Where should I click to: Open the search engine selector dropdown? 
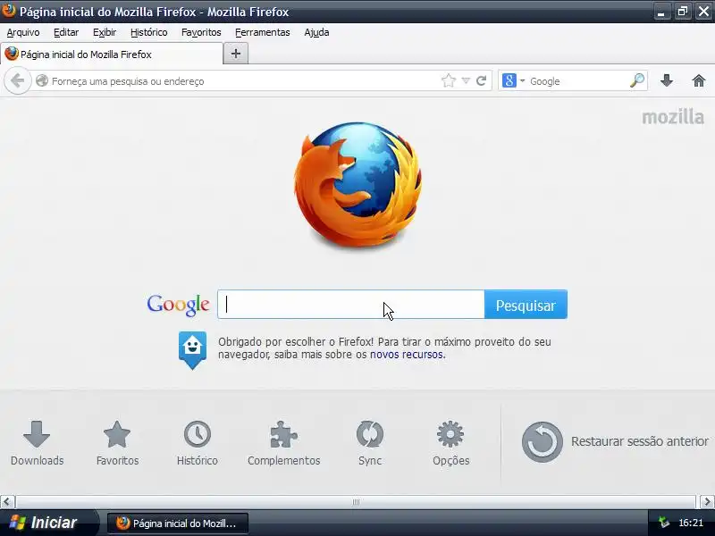pos(513,81)
